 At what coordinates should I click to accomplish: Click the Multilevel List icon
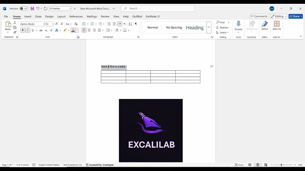100,24
